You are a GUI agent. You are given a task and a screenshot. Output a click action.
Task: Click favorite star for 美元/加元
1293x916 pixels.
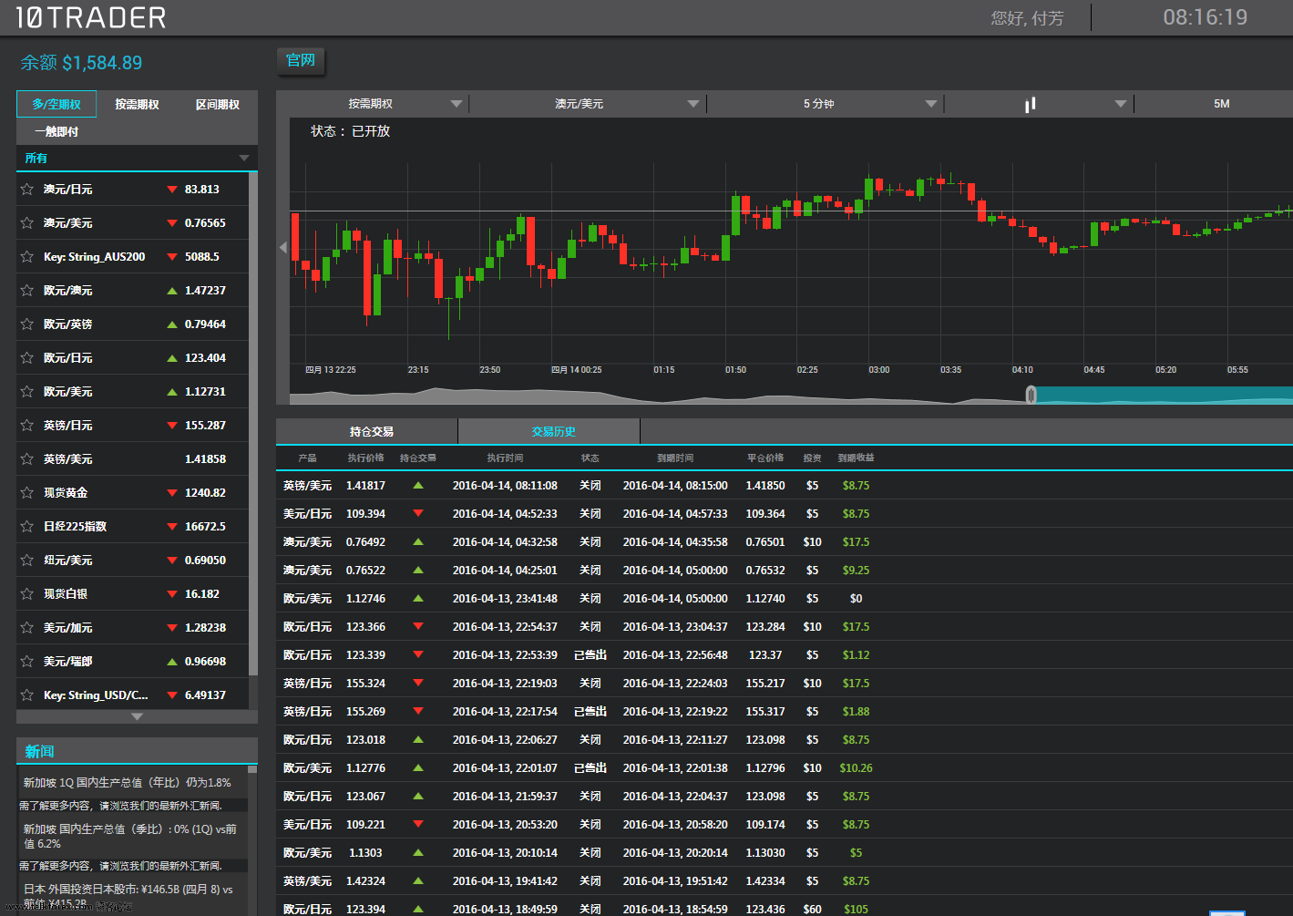coord(27,628)
